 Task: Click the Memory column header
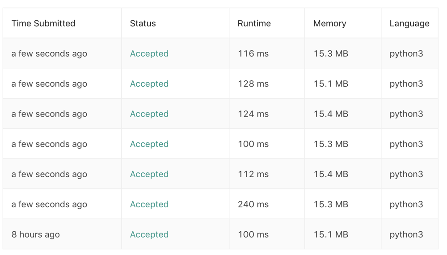(329, 23)
